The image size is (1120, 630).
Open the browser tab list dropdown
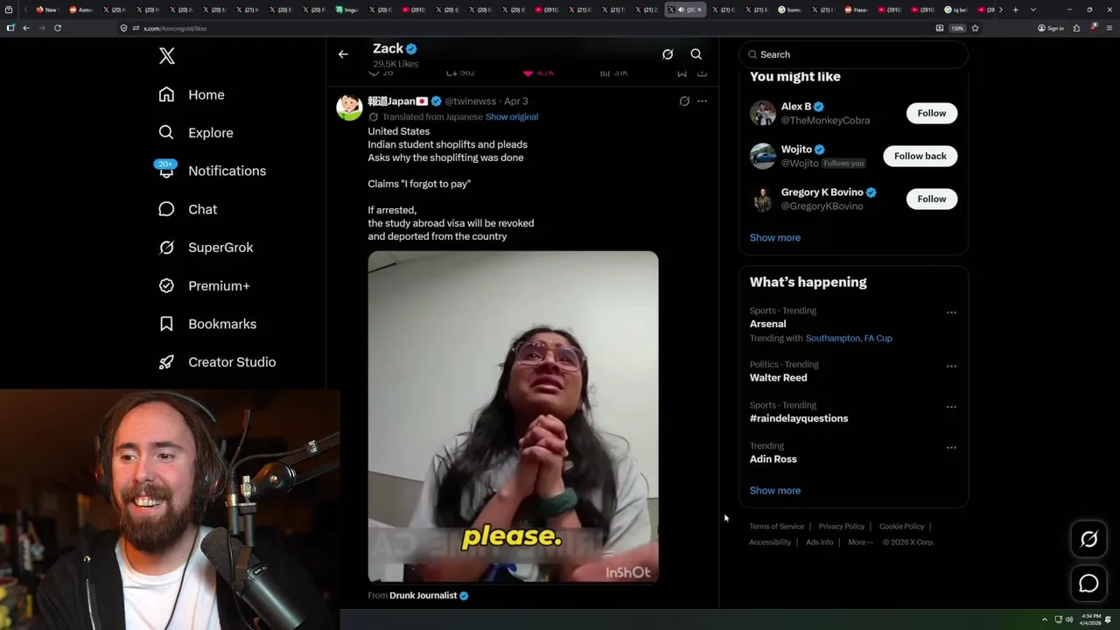[x=1033, y=10]
